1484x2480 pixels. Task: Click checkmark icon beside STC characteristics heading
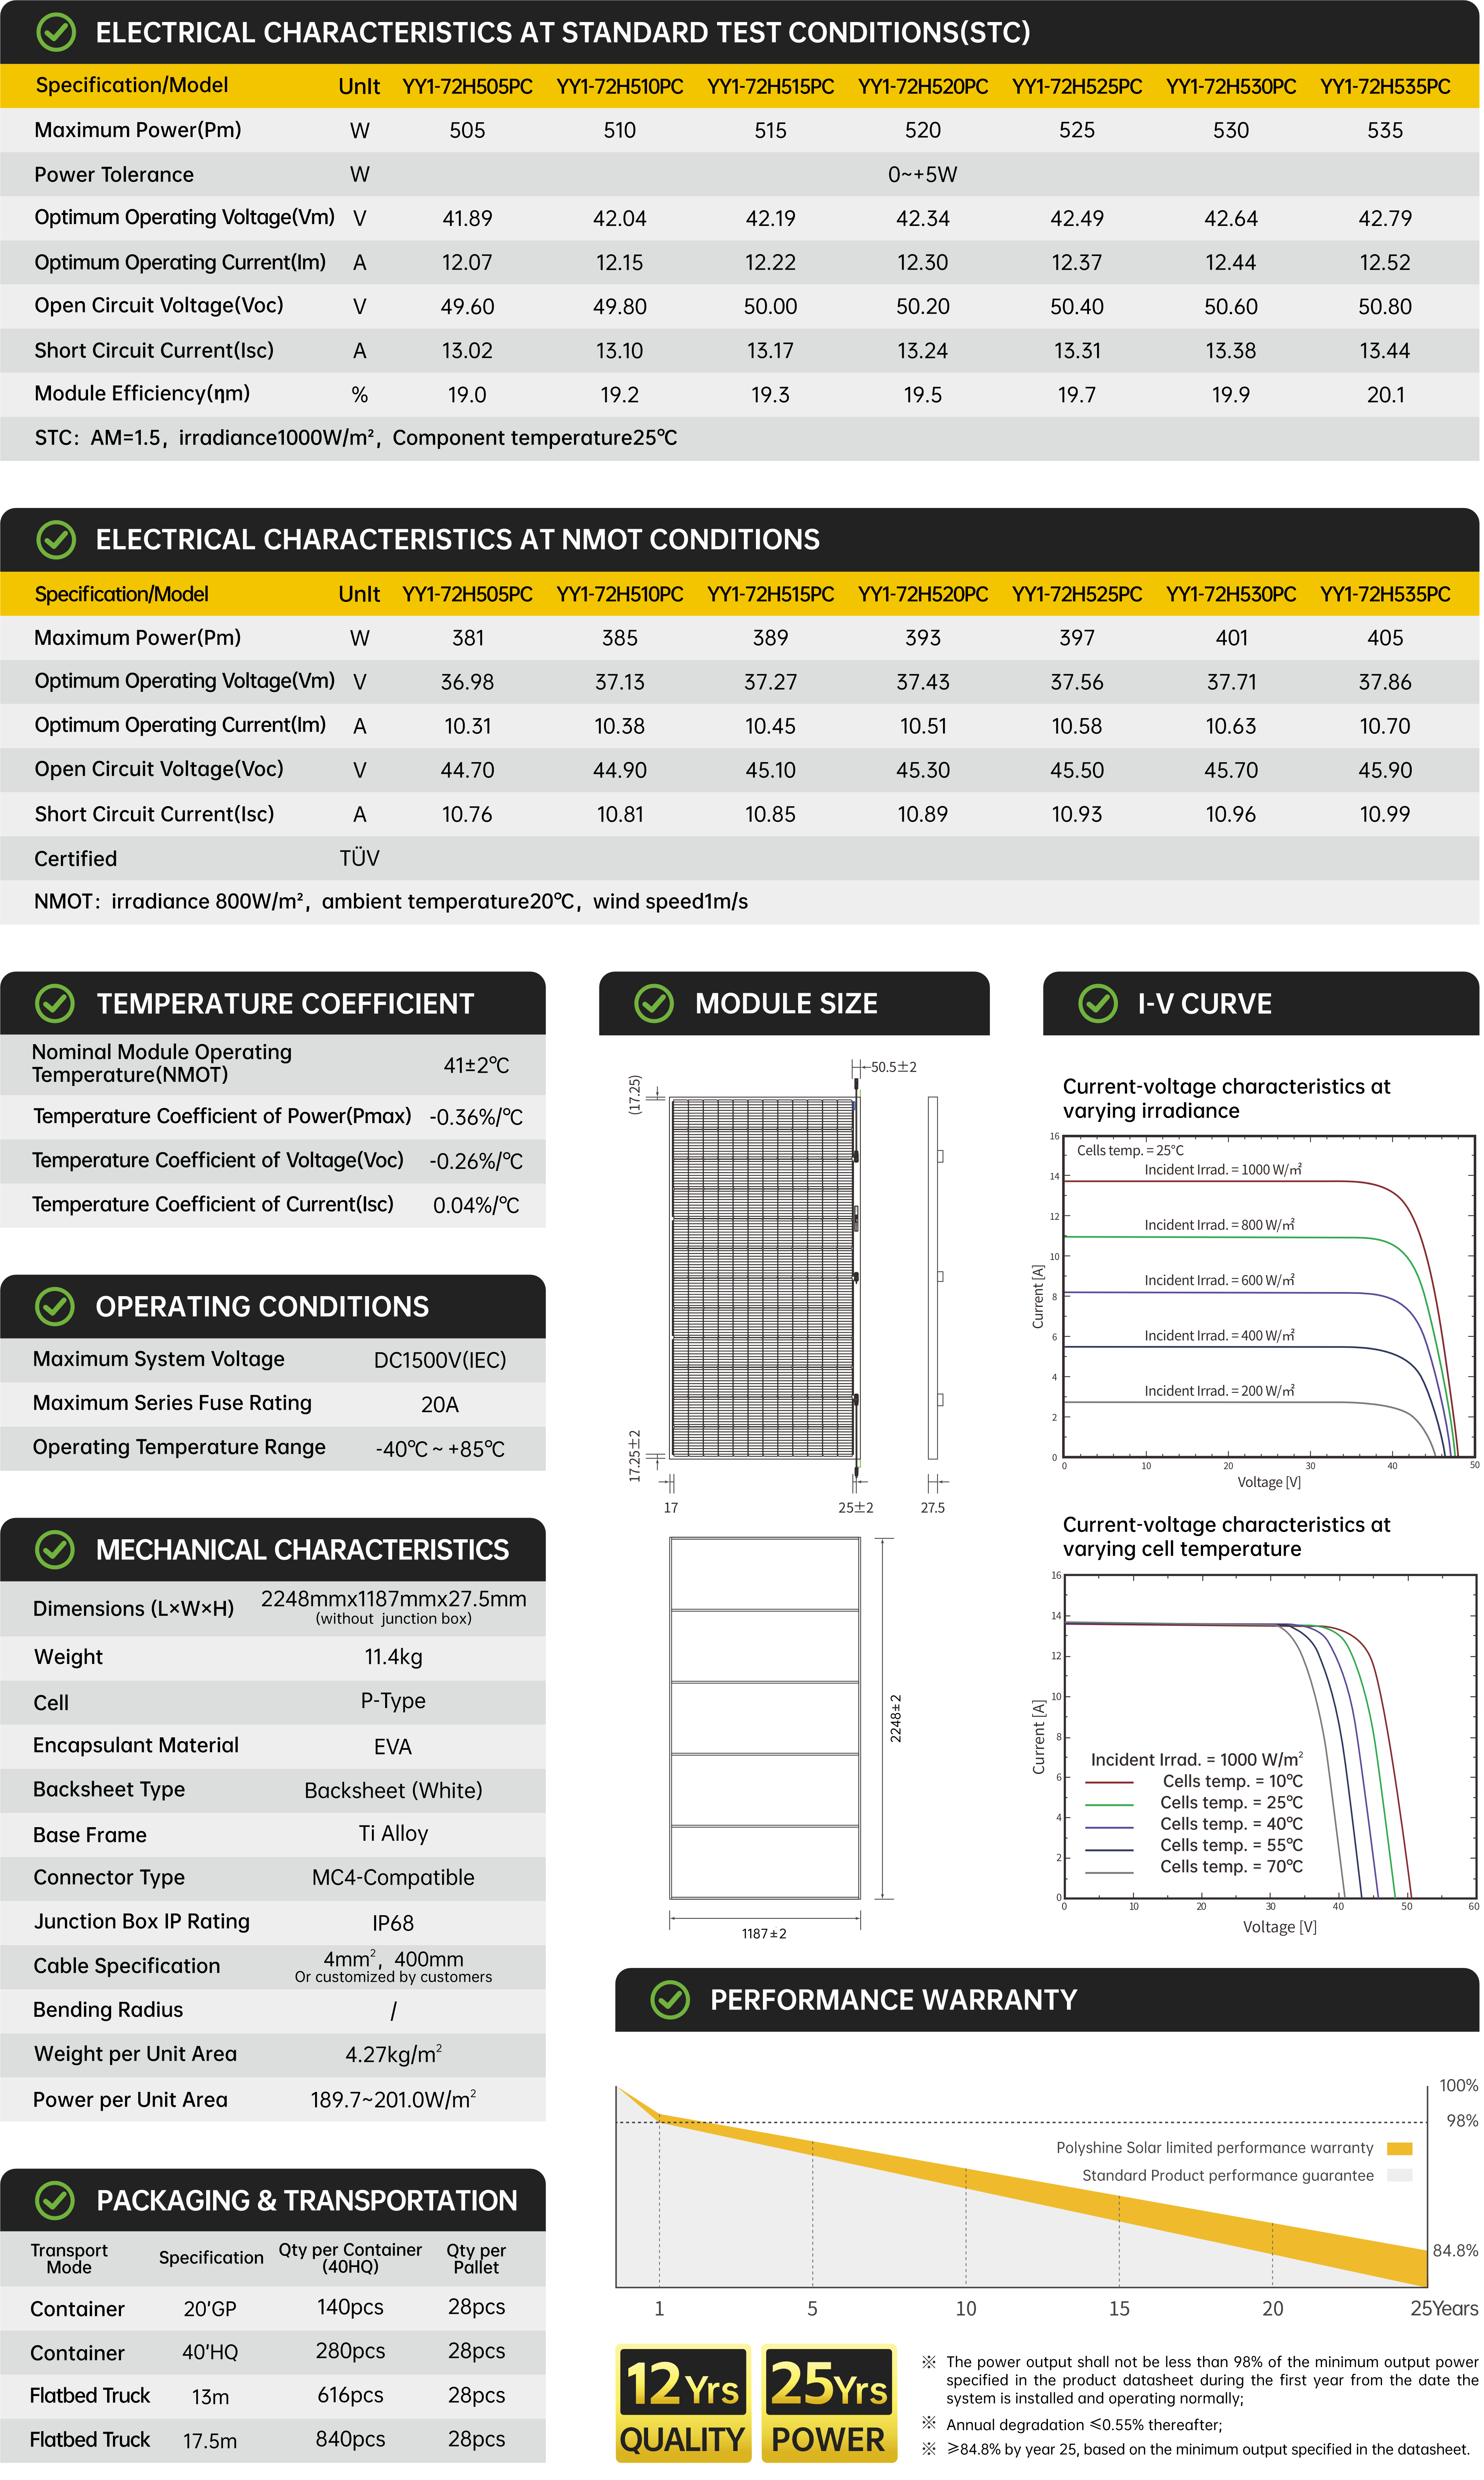pos(56,32)
